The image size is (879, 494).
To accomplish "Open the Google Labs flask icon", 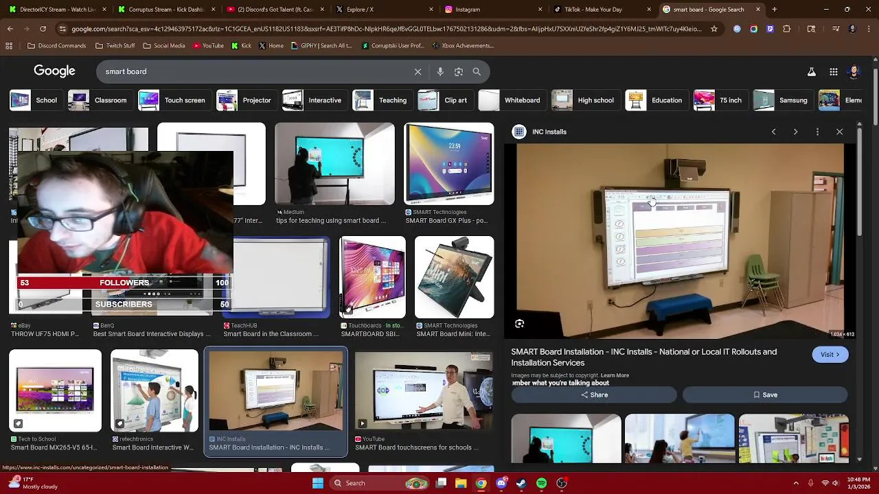I will tap(811, 71).
